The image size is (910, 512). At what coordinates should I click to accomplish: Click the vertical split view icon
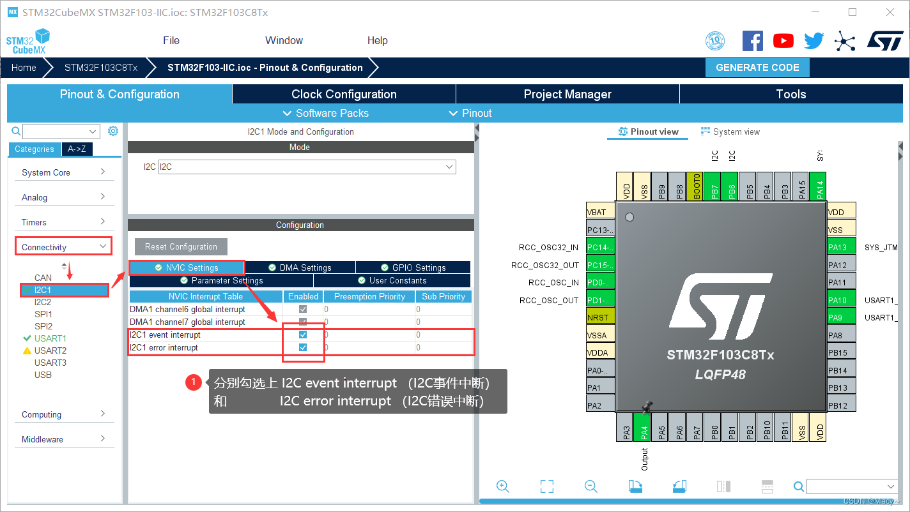[723, 486]
